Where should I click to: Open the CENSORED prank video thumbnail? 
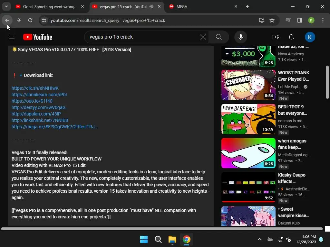[248, 85]
